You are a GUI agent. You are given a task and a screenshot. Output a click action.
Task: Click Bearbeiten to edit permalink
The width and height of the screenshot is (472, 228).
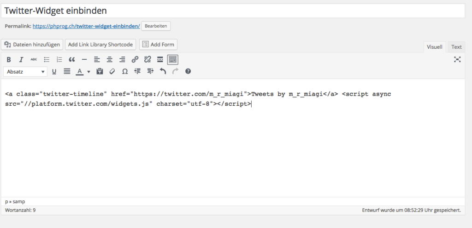156,26
